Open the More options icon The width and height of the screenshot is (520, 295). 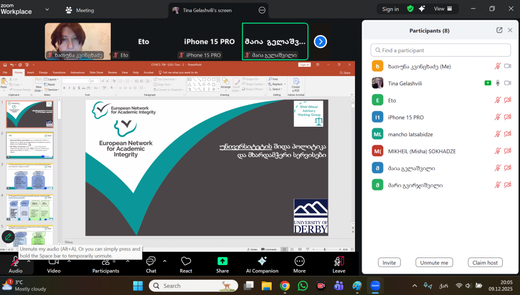tap(299, 261)
